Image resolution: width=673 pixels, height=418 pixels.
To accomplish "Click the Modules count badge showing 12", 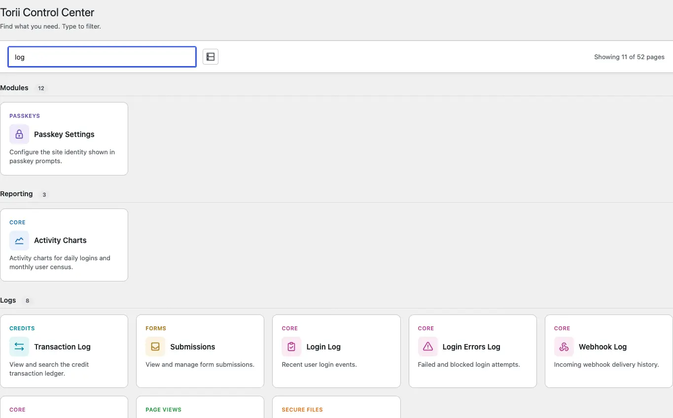I will [x=41, y=89].
